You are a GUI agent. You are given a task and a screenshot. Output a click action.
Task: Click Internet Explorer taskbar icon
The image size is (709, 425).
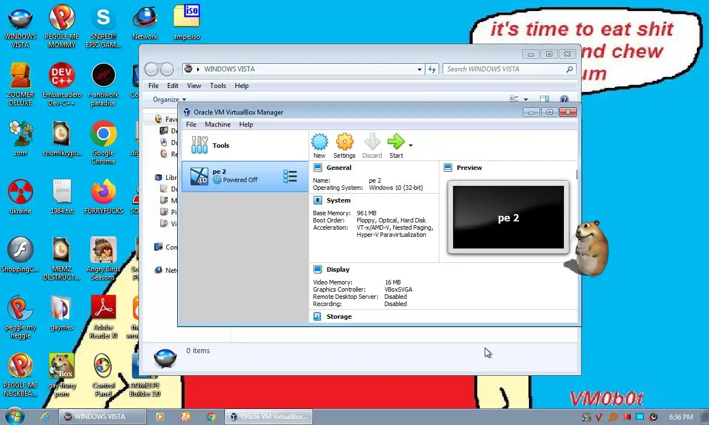tap(45, 417)
